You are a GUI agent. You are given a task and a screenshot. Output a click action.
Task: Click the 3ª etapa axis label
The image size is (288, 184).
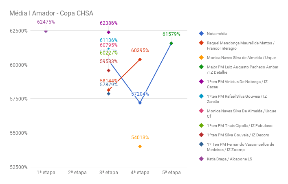pyautogui.click(x=108, y=173)
